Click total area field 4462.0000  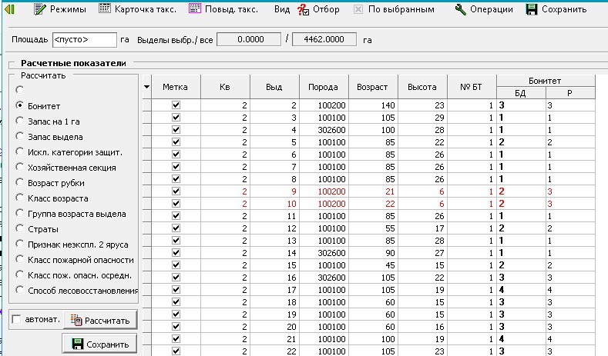(x=324, y=39)
